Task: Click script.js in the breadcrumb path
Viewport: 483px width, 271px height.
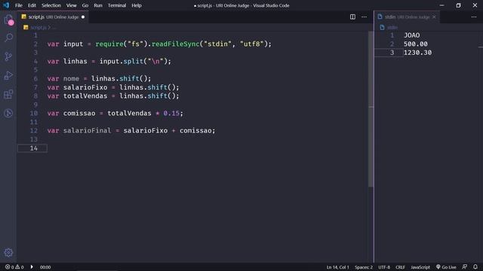Action: 38,27
